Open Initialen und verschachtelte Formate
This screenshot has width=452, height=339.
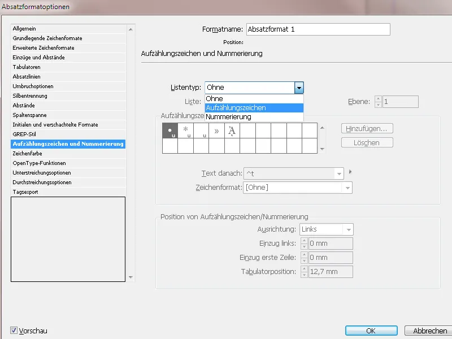pos(68,124)
